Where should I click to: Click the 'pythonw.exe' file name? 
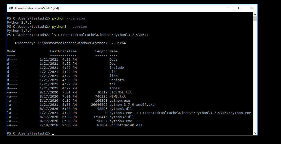(121, 121)
